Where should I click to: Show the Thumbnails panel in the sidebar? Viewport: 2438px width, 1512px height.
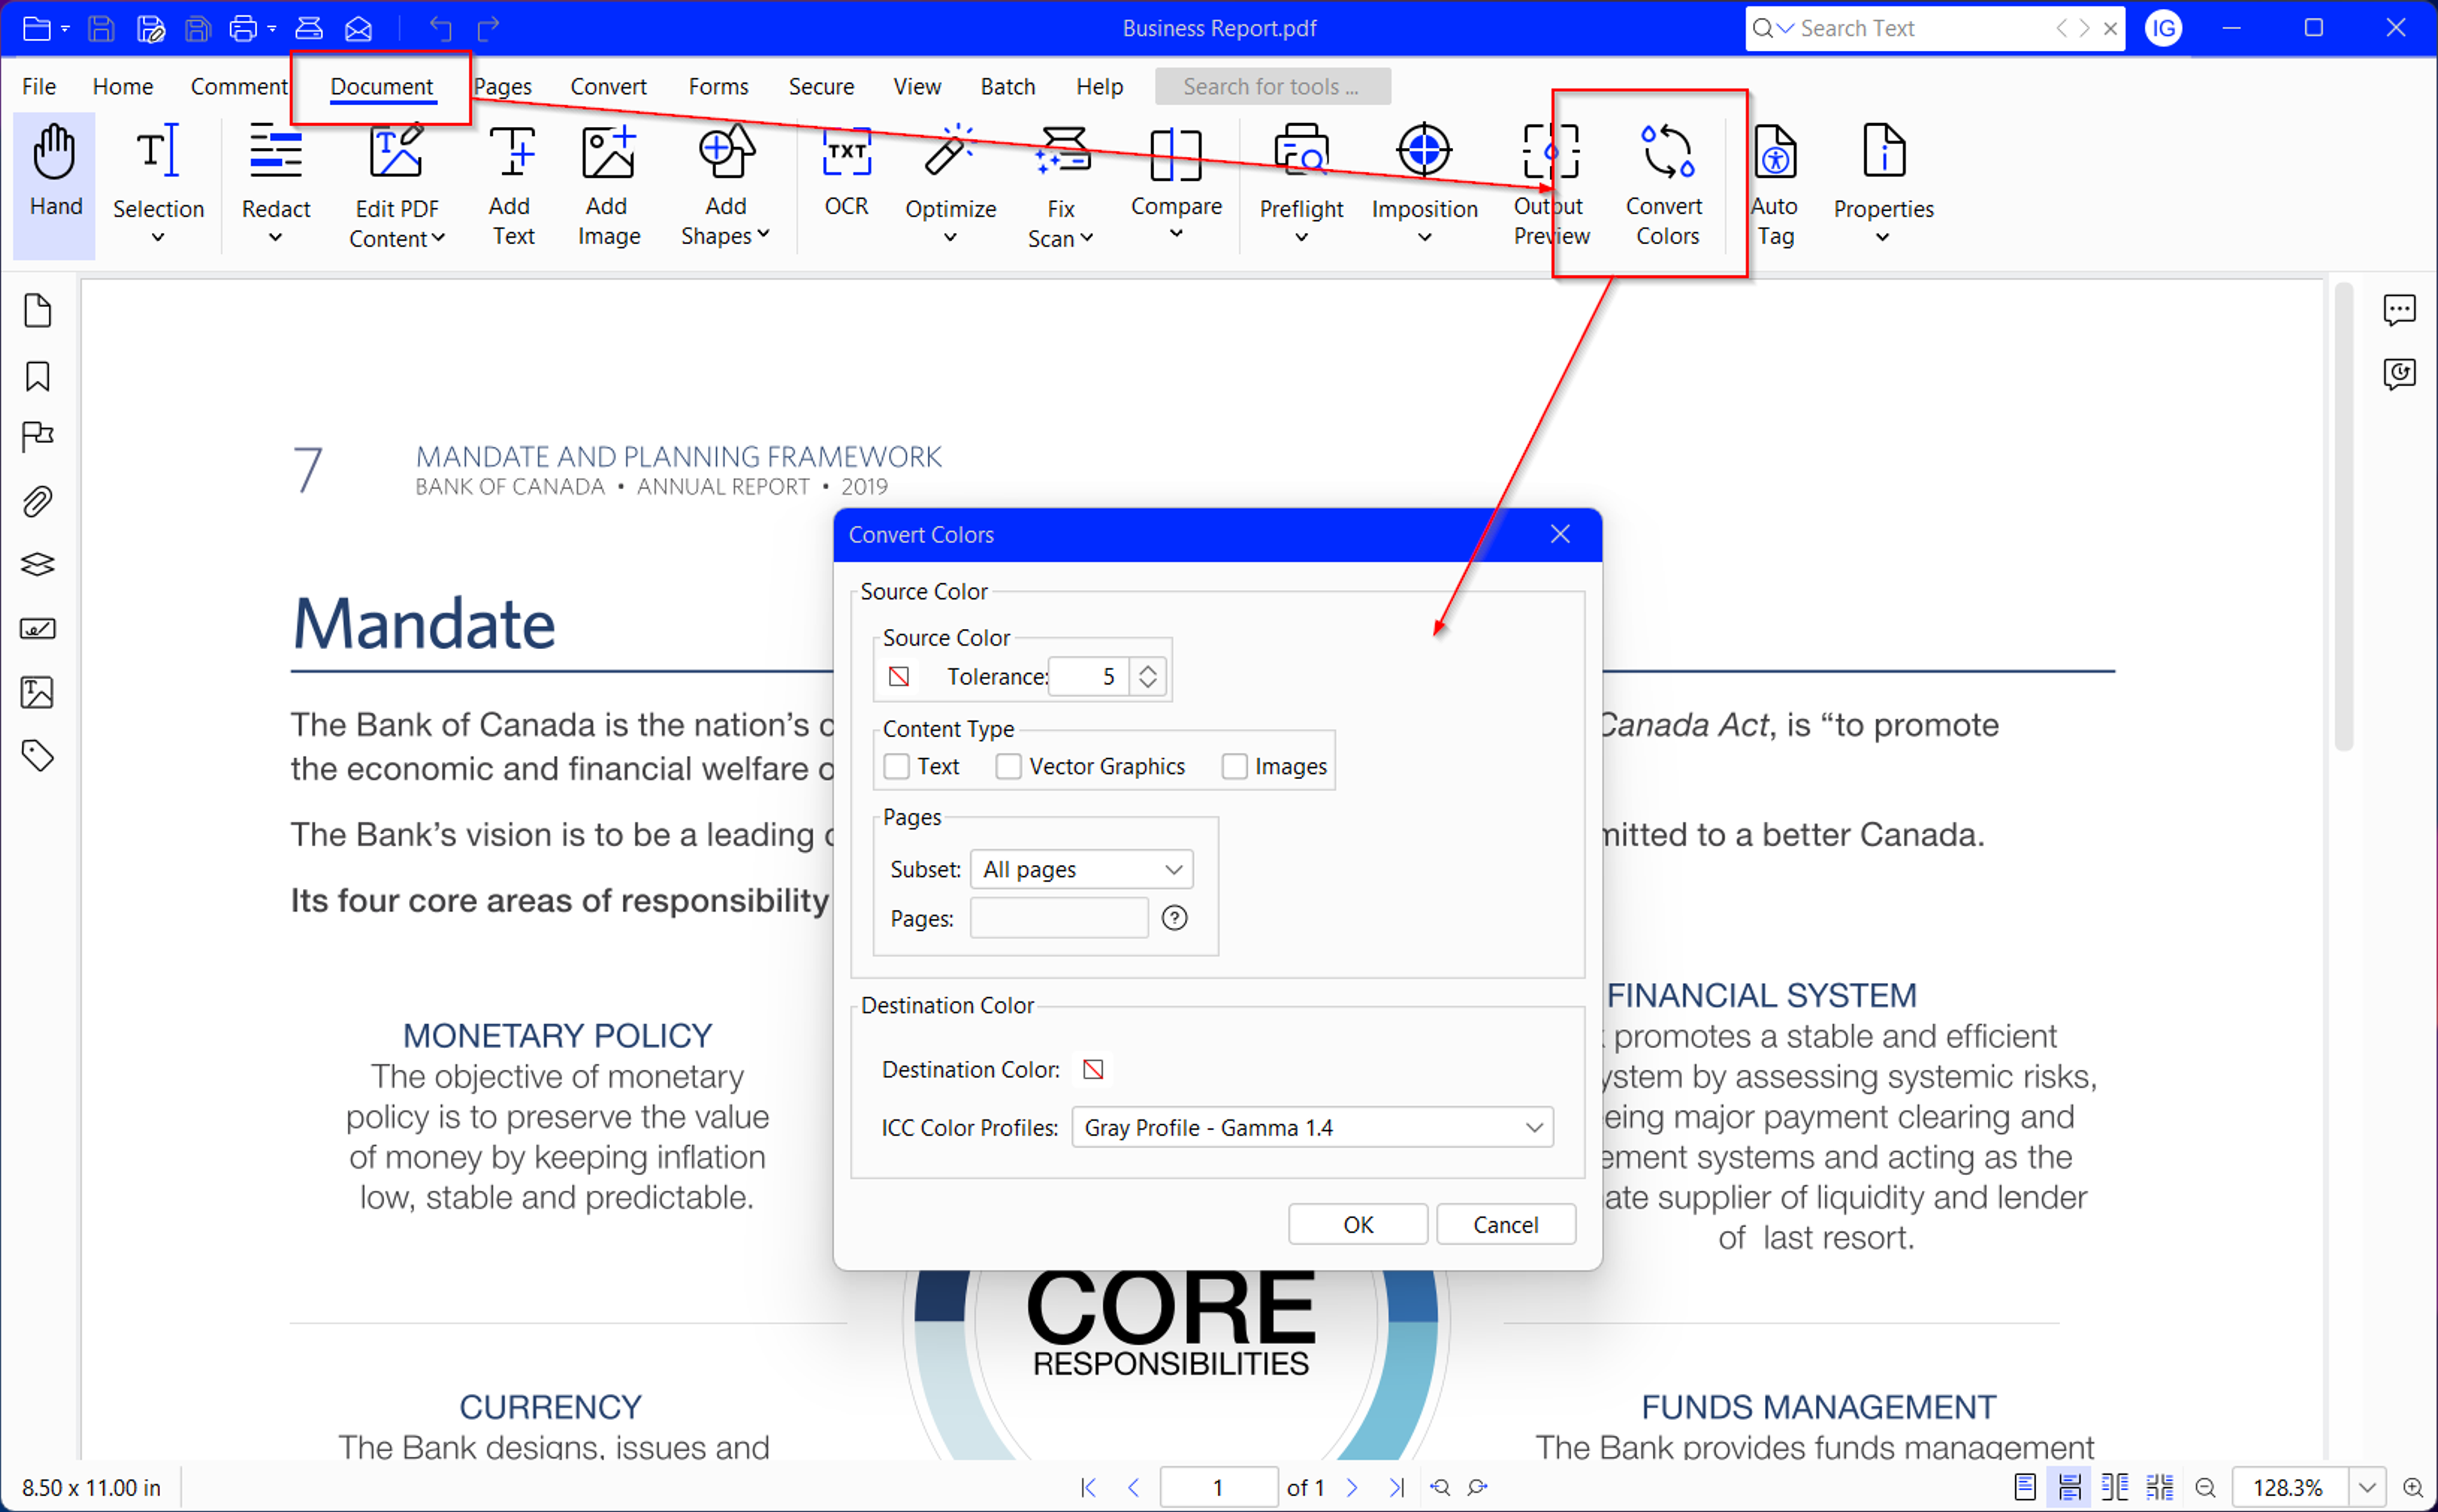(37, 311)
